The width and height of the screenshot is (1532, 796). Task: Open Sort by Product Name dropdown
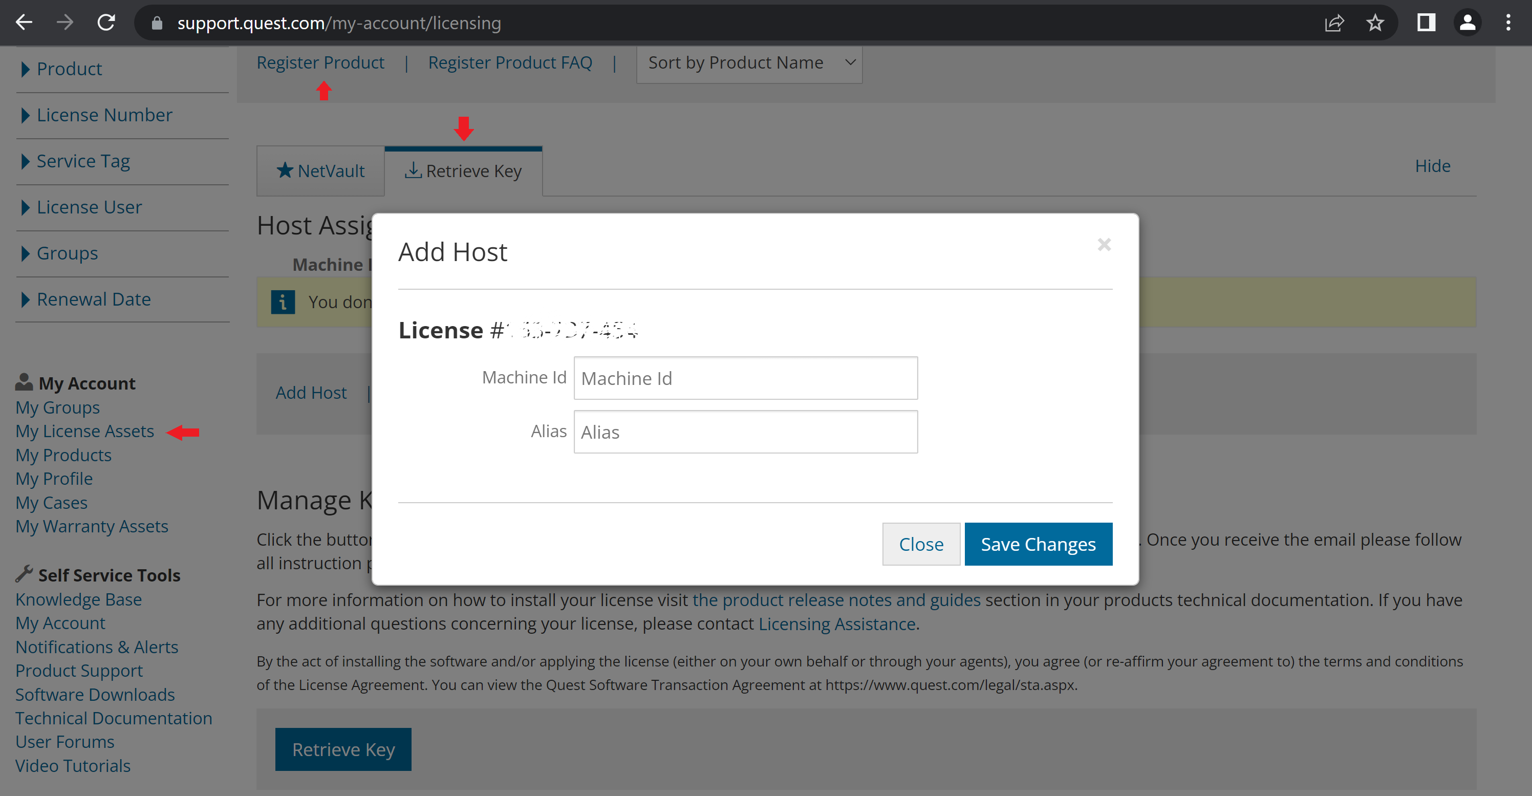(x=749, y=63)
